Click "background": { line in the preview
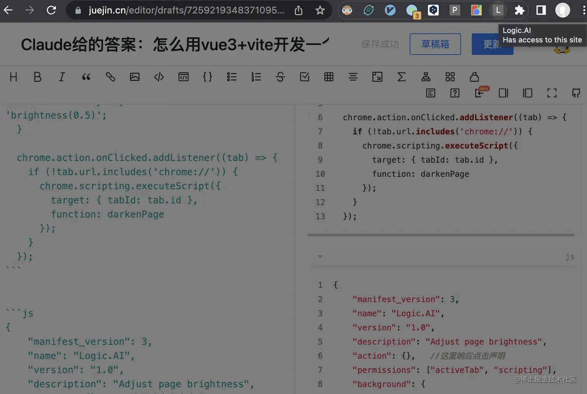Image resolution: width=587 pixels, height=394 pixels. pos(389,384)
